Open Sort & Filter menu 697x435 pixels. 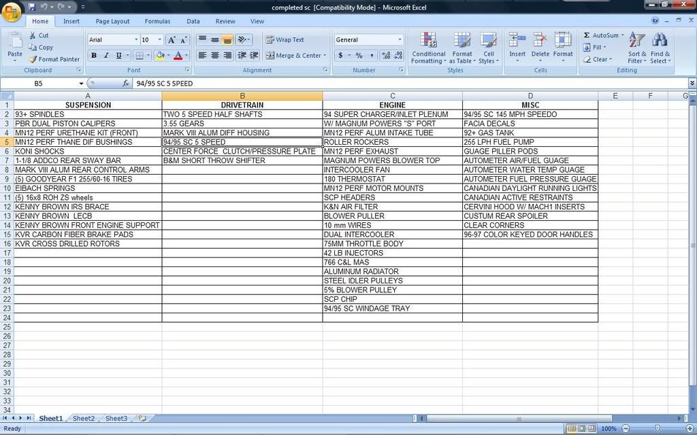click(637, 48)
